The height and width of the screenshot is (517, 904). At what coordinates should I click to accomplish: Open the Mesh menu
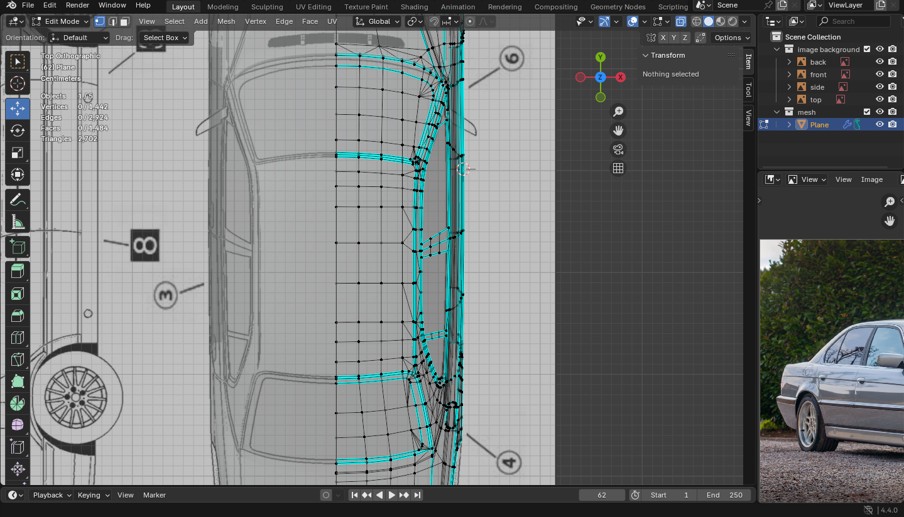click(x=226, y=21)
